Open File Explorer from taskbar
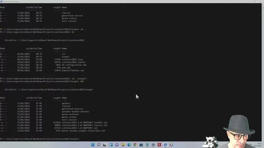Image resolution: width=264 pixels, height=148 pixels. (x=123, y=145)
